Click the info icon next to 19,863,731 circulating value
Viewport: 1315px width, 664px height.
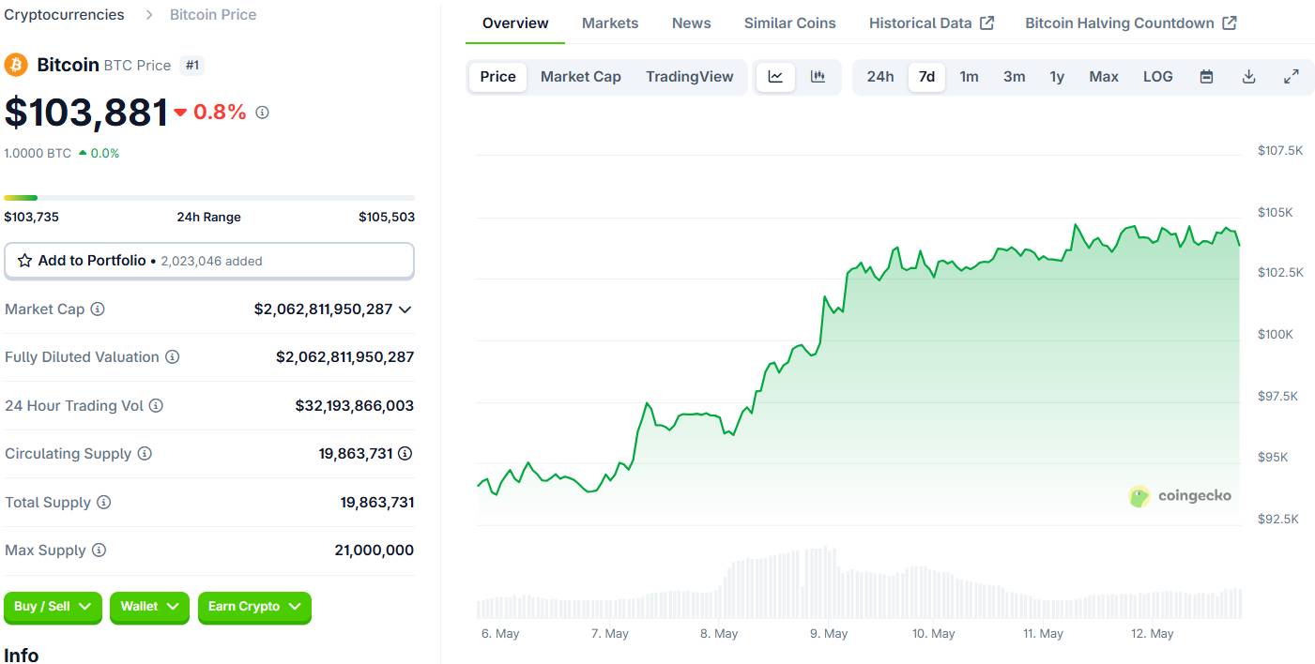[405, 454]
